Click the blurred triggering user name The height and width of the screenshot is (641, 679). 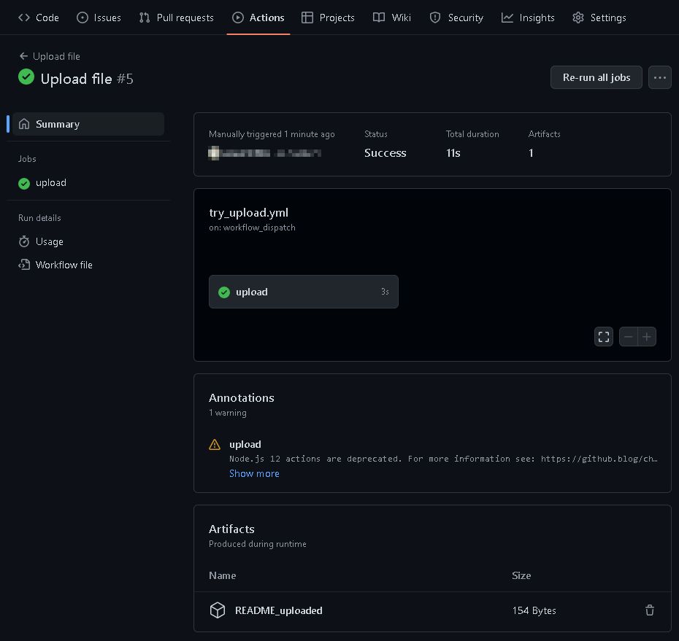[264, 153]
